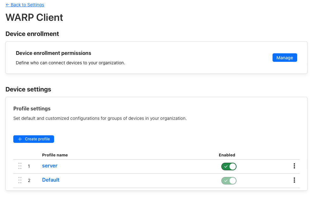Screen dimensions: 313x199
Task: Click the checkmark inside the server toggle
Action: [x=226, y=166]
